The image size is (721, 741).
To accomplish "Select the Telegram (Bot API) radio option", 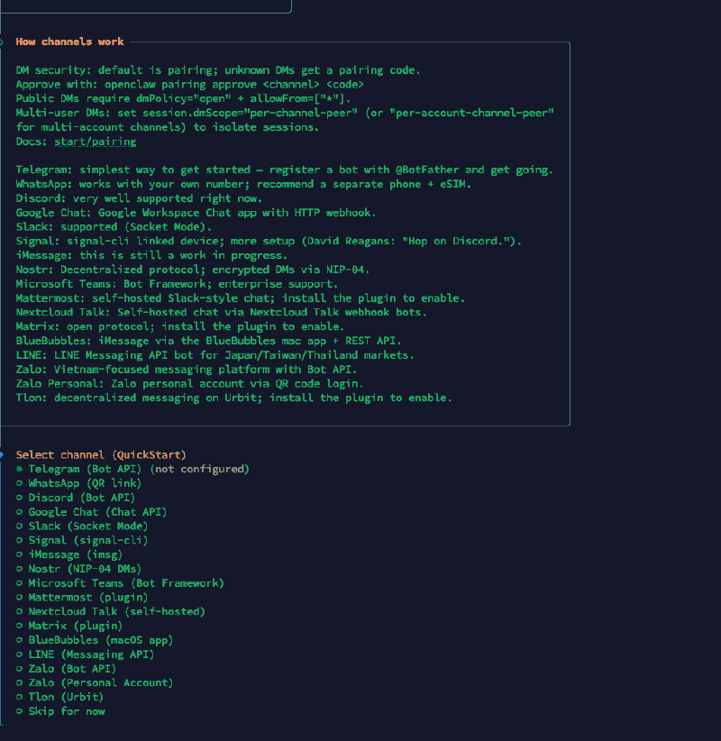I will tap(20, 469).
